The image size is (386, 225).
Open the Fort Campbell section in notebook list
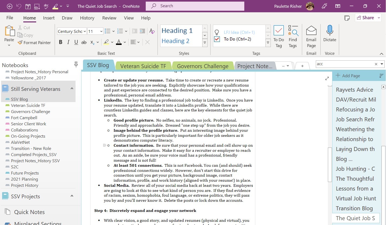(x=24, y=118)
